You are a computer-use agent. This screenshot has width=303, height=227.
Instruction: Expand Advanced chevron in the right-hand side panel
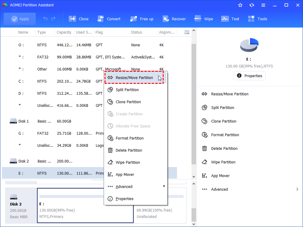coord(297,189)
